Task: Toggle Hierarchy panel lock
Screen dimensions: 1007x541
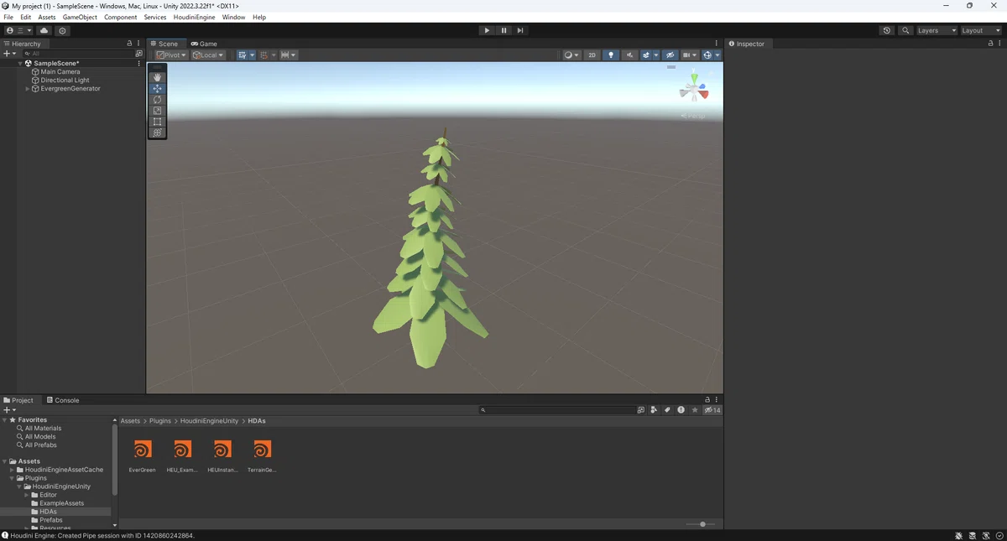Action: pos(129,43)
